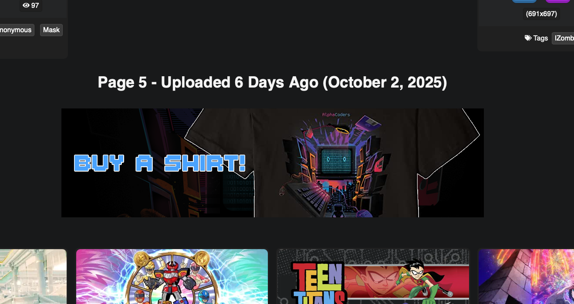
Task: Click the purple button above resolution label
Action: coord(558,1)
